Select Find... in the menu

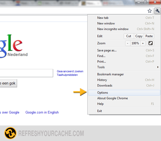click(124, 56)
